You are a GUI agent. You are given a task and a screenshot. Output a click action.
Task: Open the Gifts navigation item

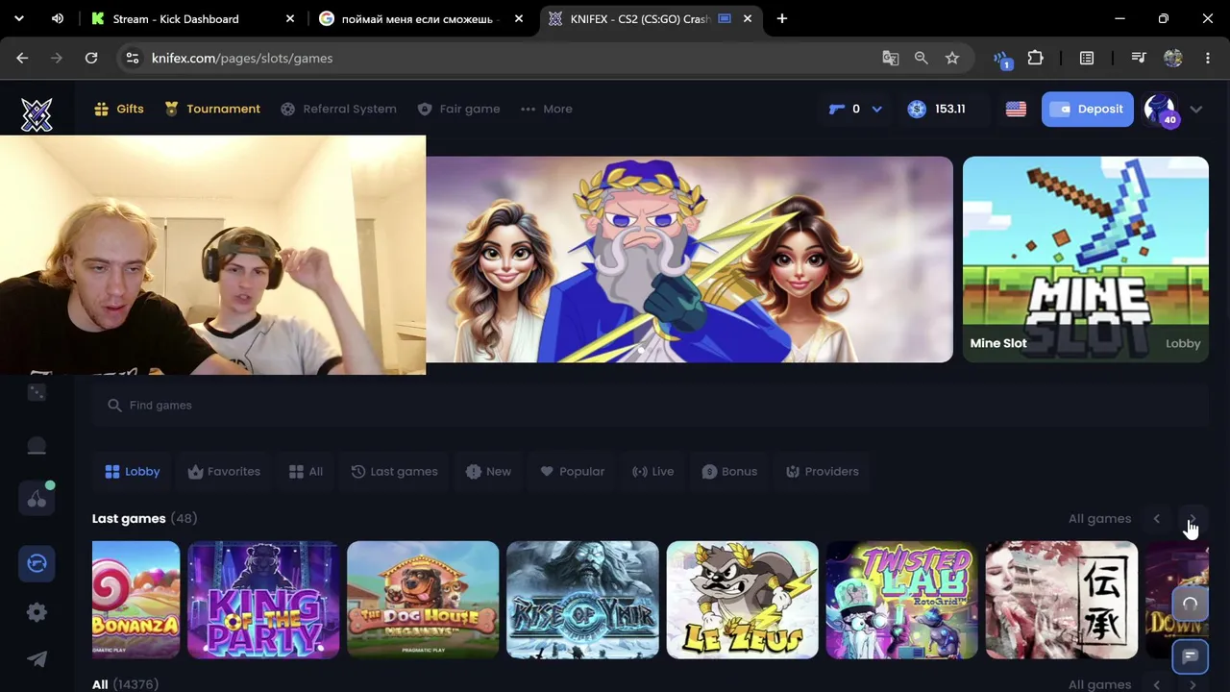pos(119,109)
